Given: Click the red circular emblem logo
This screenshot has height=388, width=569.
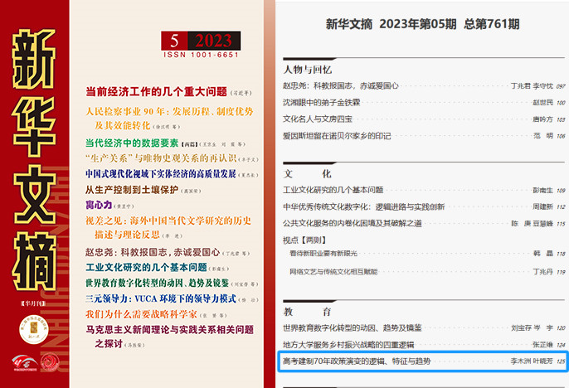Looking at the screenshot, I should point(51,361).
